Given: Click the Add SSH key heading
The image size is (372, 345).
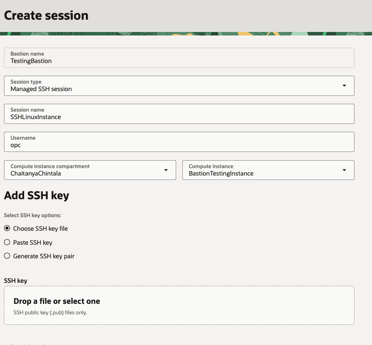Looking at the screenshot, I should (x=36, y=195).
